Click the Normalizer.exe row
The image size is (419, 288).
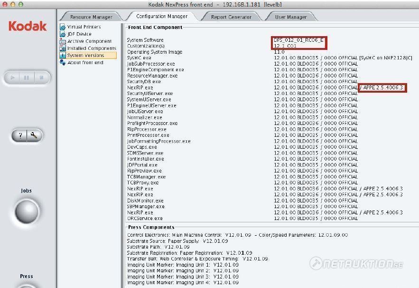[242, 117]
